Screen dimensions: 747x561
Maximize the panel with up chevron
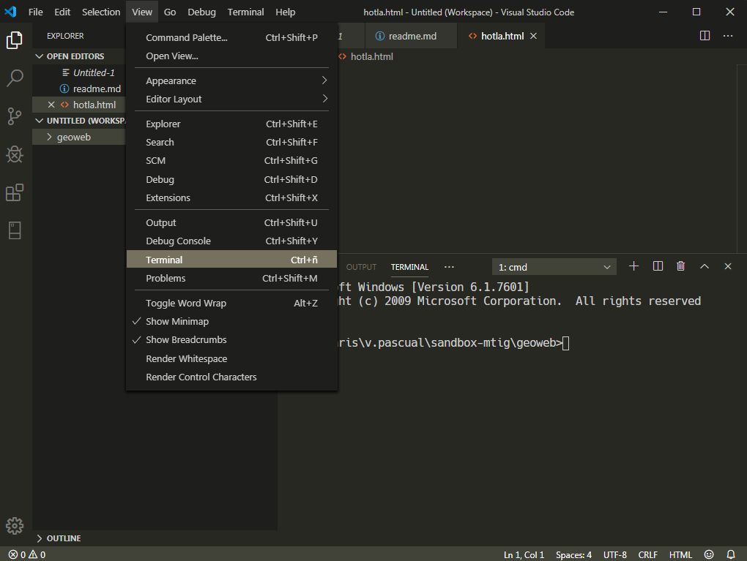coord(704,266)
